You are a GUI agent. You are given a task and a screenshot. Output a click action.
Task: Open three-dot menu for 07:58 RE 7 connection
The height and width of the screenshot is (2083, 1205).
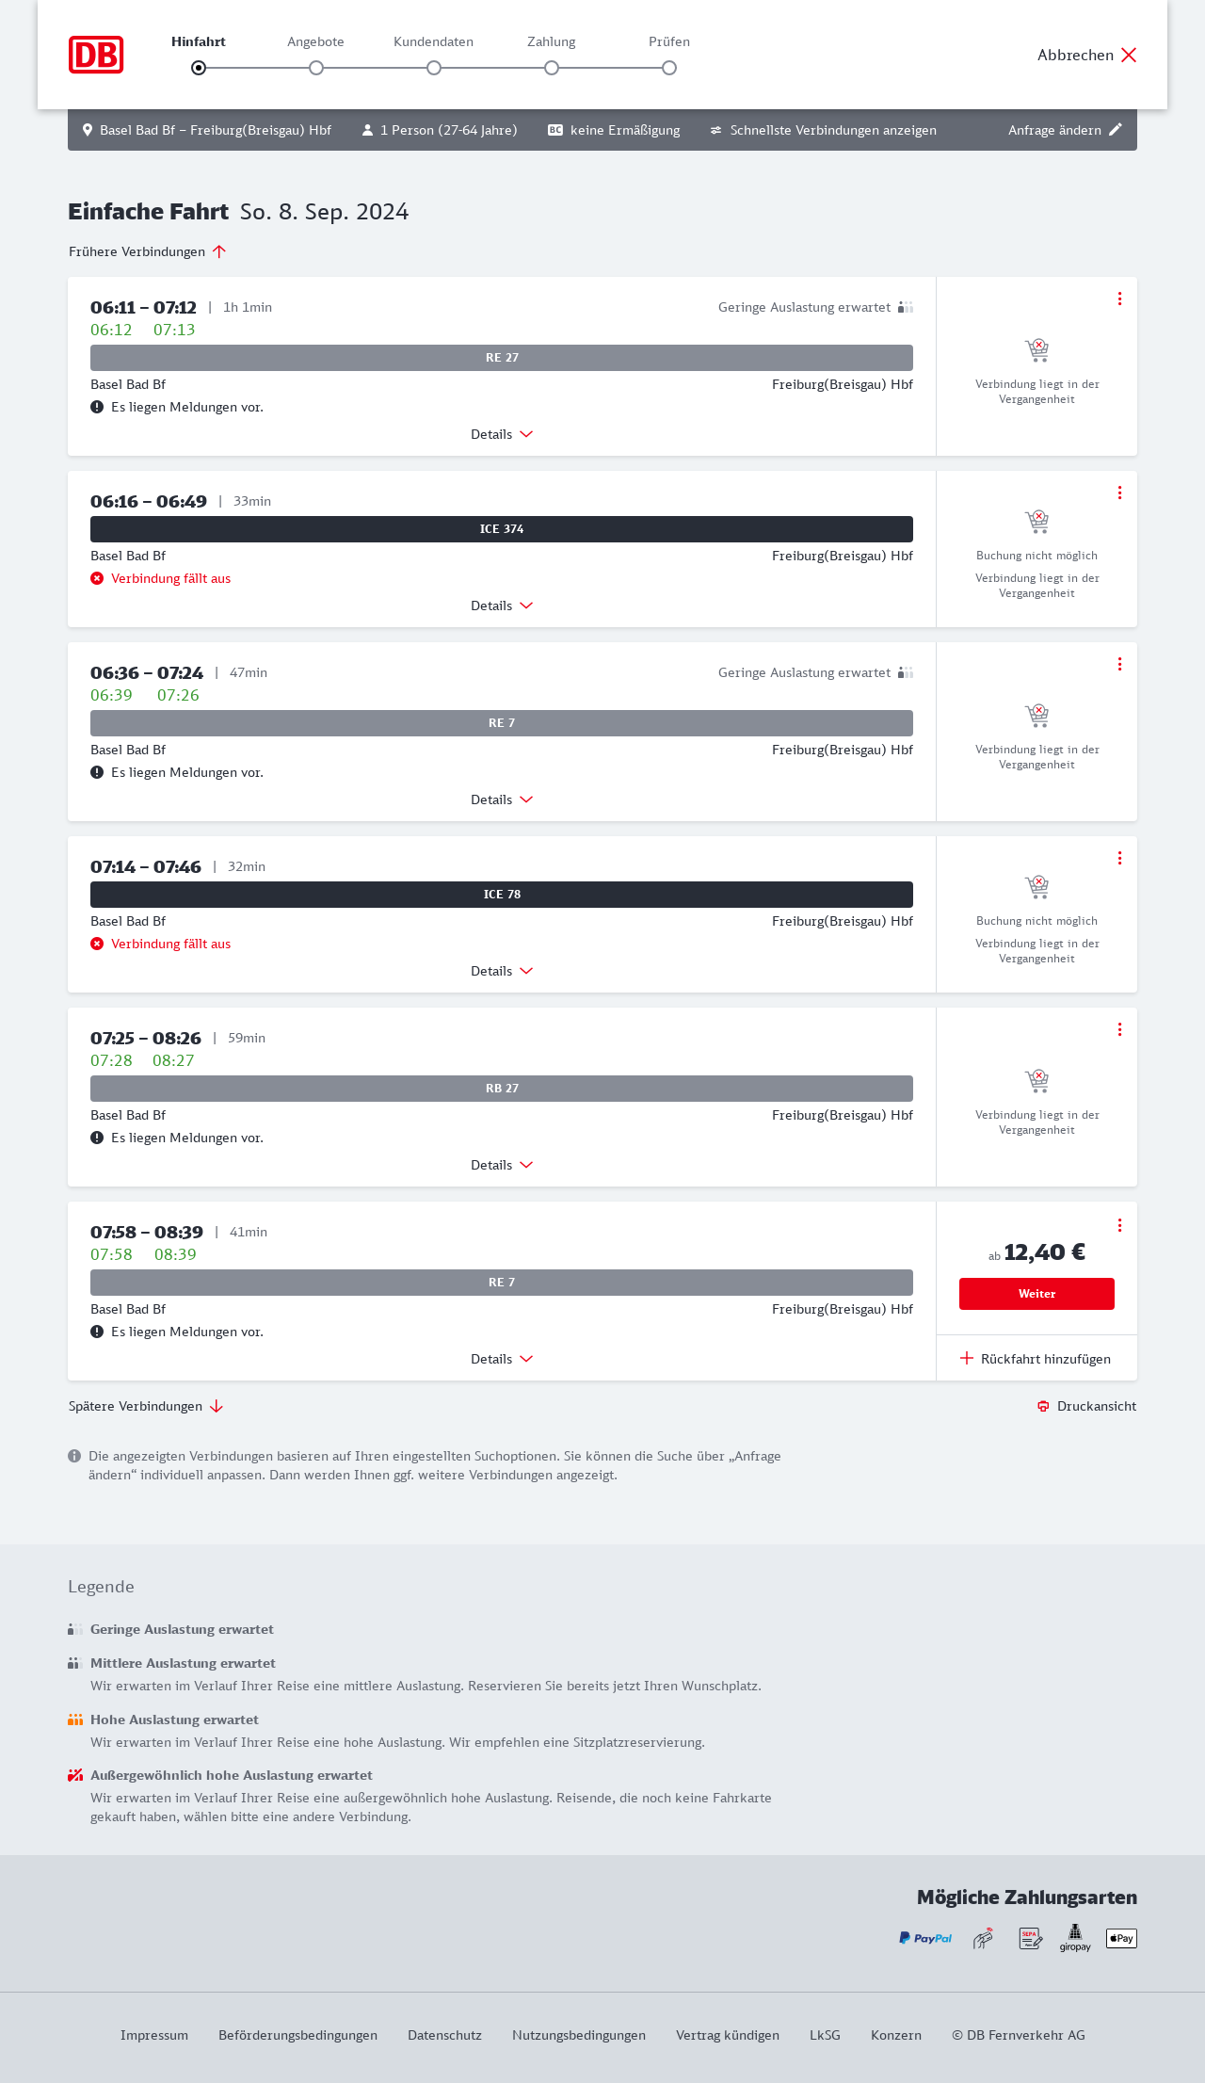(x=1119, y=1225)
